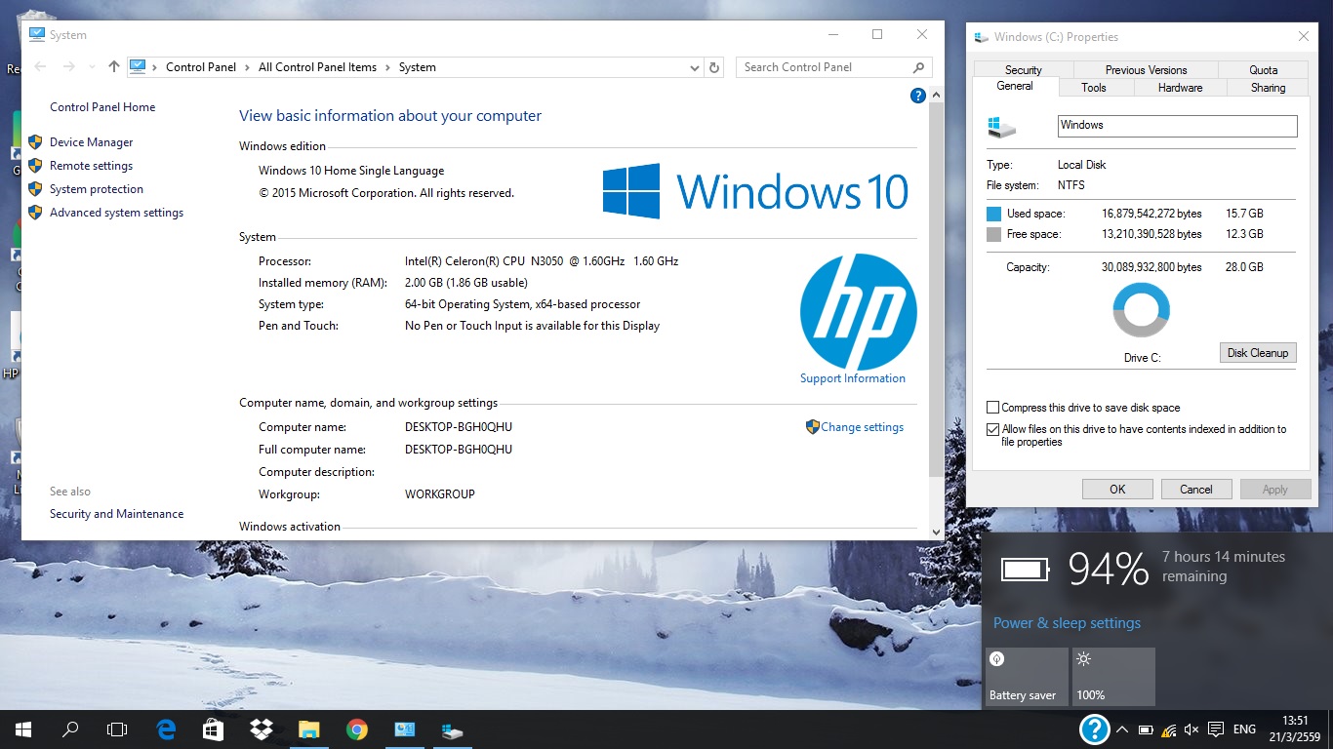The image size is (1333, 749).
Task: Switch to the Tools tab
Action: [x=1094, y=88]
